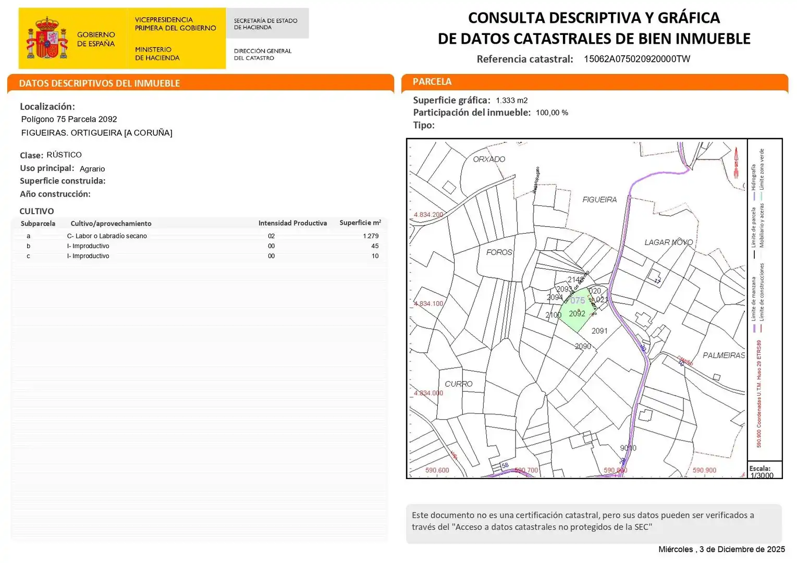Select cadastral reference 15062A075020920000TW
The image size is (797, 563).
click(x=637, y=59)
